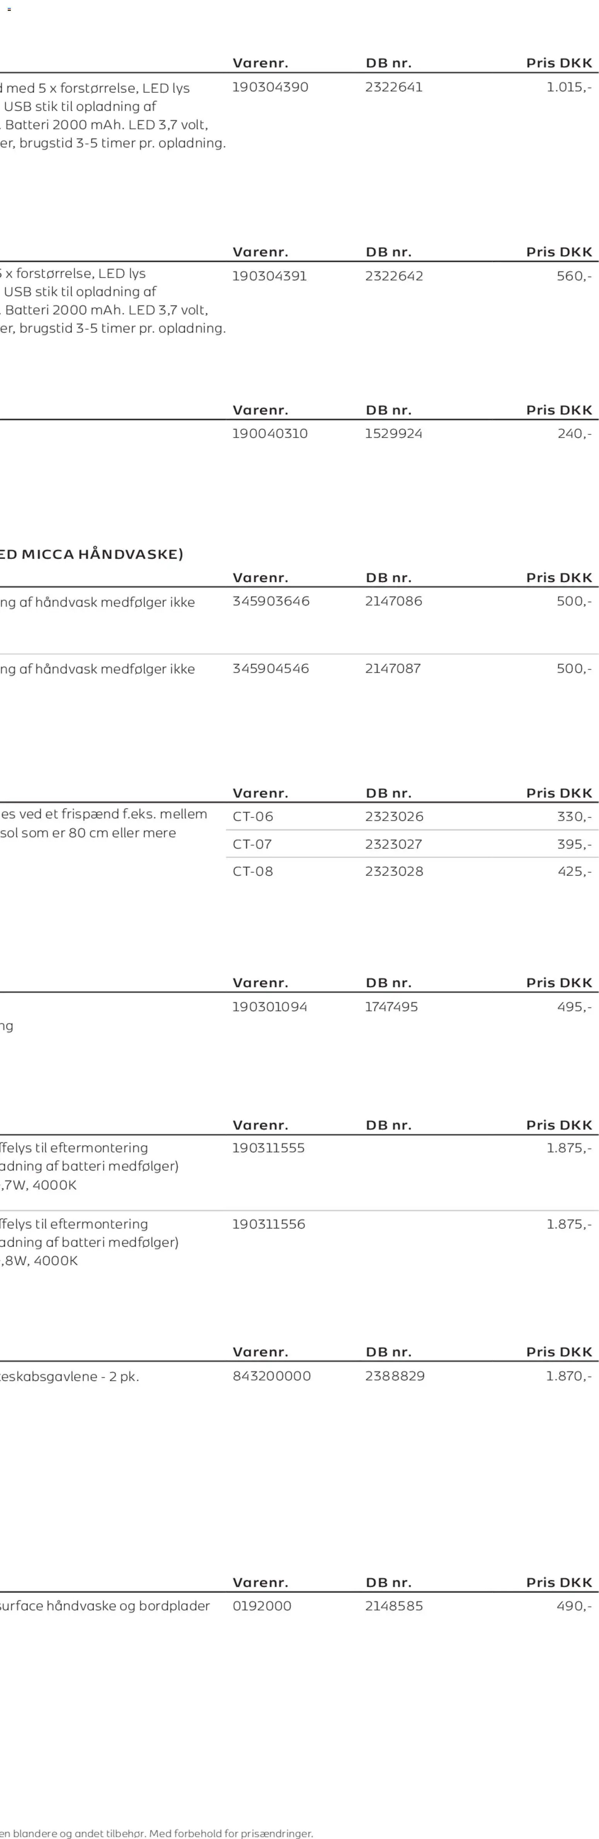This screenshot has height=1839, width=599.
Task: Select item number 190304391
Action: (x=270, y=276)
